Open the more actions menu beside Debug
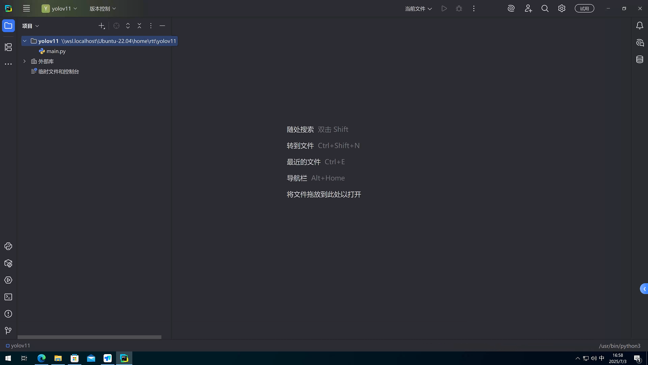Viewport: 648px width, 365px height. tap(474, 8)
